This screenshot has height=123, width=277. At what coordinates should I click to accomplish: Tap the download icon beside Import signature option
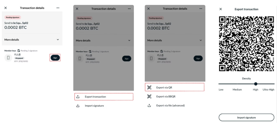pos(78,106)
